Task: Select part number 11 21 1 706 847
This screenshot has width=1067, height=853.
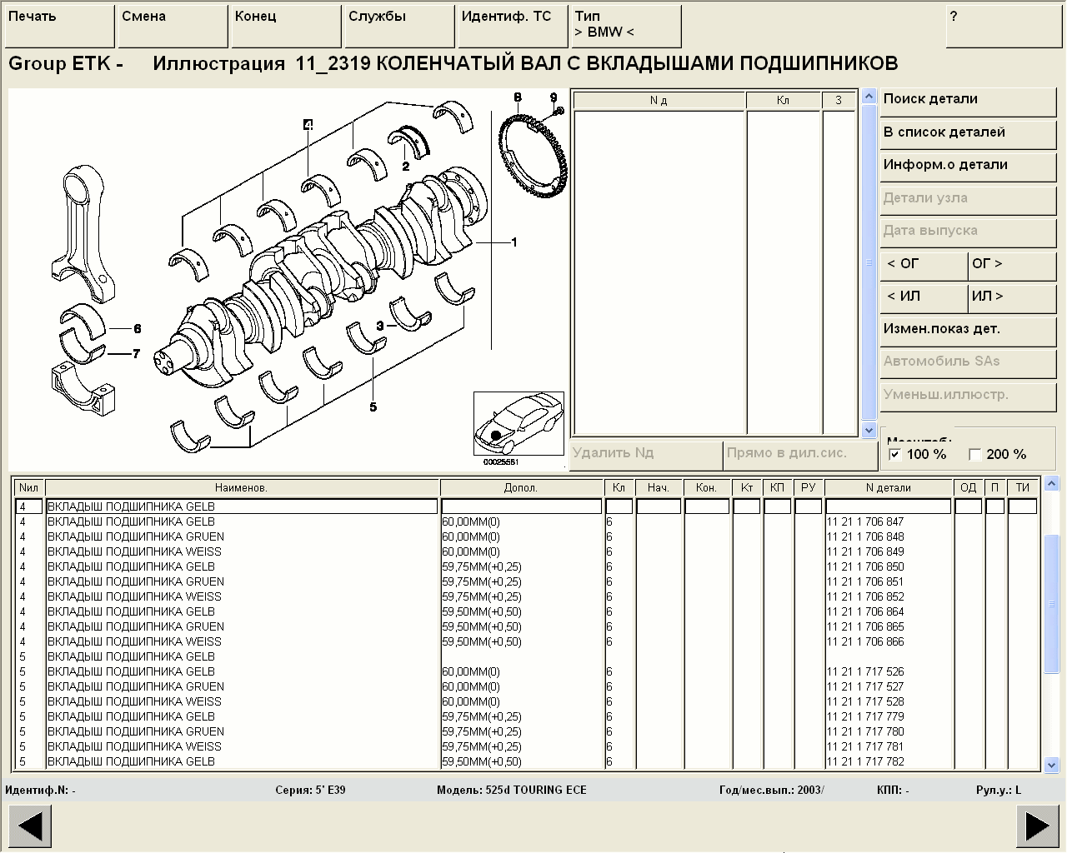Action: 865,521
